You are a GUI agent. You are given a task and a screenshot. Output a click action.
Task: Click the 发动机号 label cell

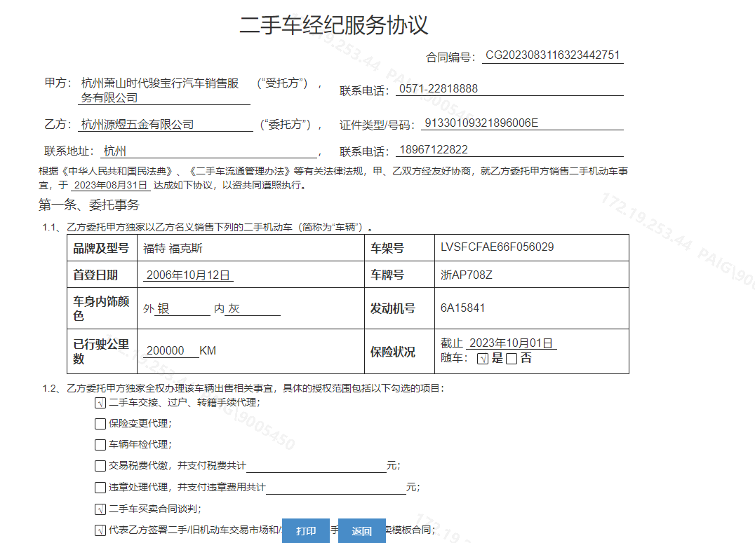pyautogui.click(x=400, y=308)
